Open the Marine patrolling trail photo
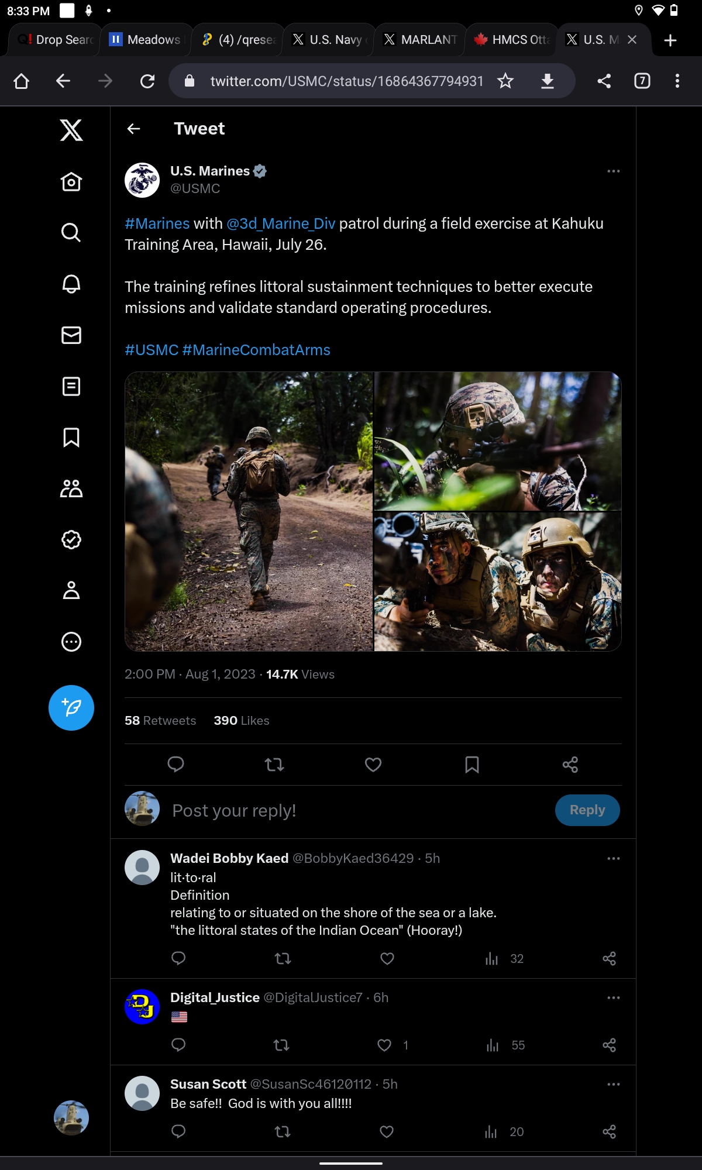Image resolution: width=702 pixels, height=1170 pixels. coord(249,512)
